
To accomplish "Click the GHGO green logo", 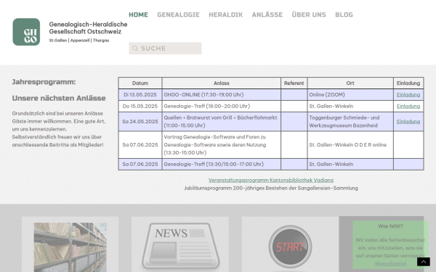I will (26, 32).
